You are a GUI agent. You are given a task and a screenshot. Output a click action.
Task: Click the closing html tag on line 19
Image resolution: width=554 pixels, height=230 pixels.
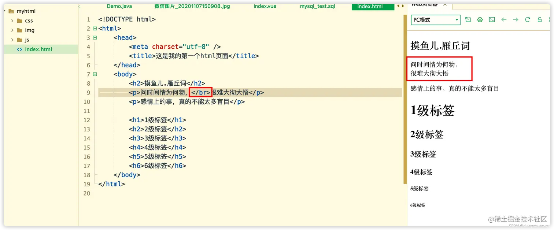(x=112, y=184)
